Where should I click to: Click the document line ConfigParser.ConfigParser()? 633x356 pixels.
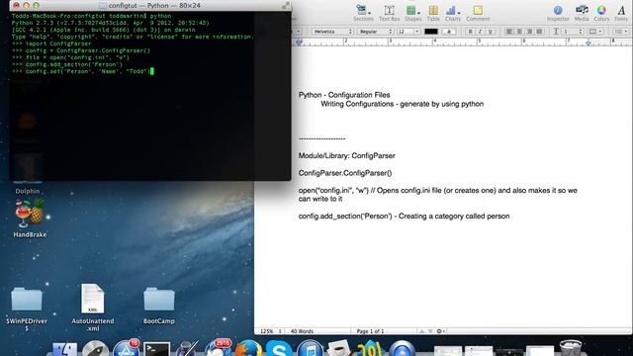point(345,173)
